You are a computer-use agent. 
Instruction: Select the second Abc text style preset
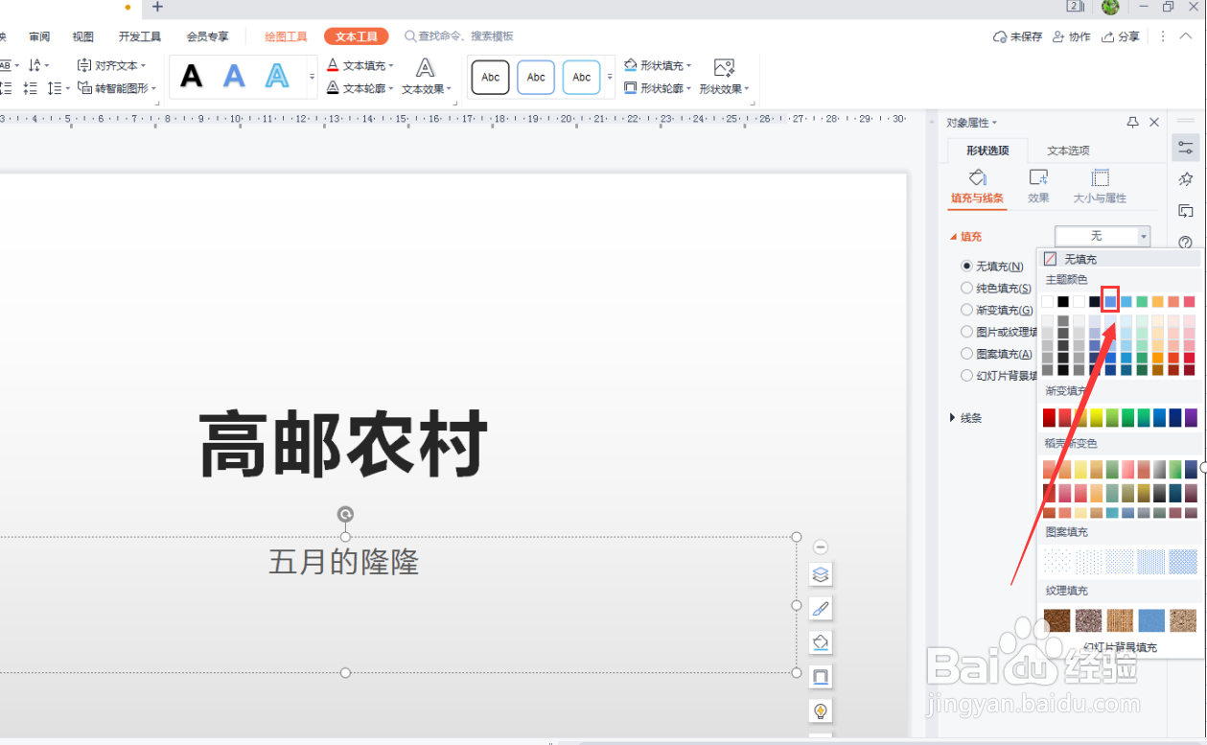pos(535,77)
